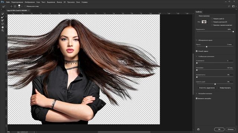Open the Редактирование menu
Screen dimensions: 238x133
pyautogui.click(x=17, y=2)
